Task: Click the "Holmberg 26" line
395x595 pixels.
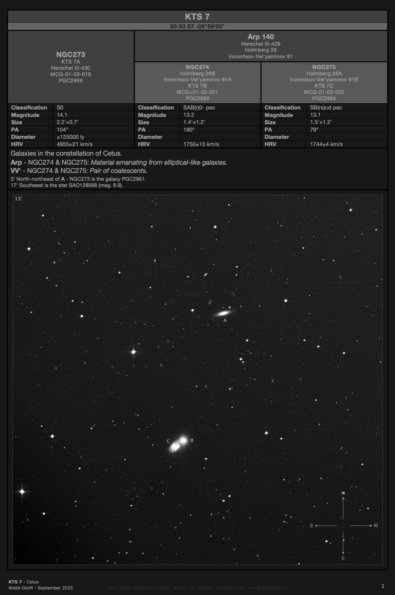Action: coord(261,50)
